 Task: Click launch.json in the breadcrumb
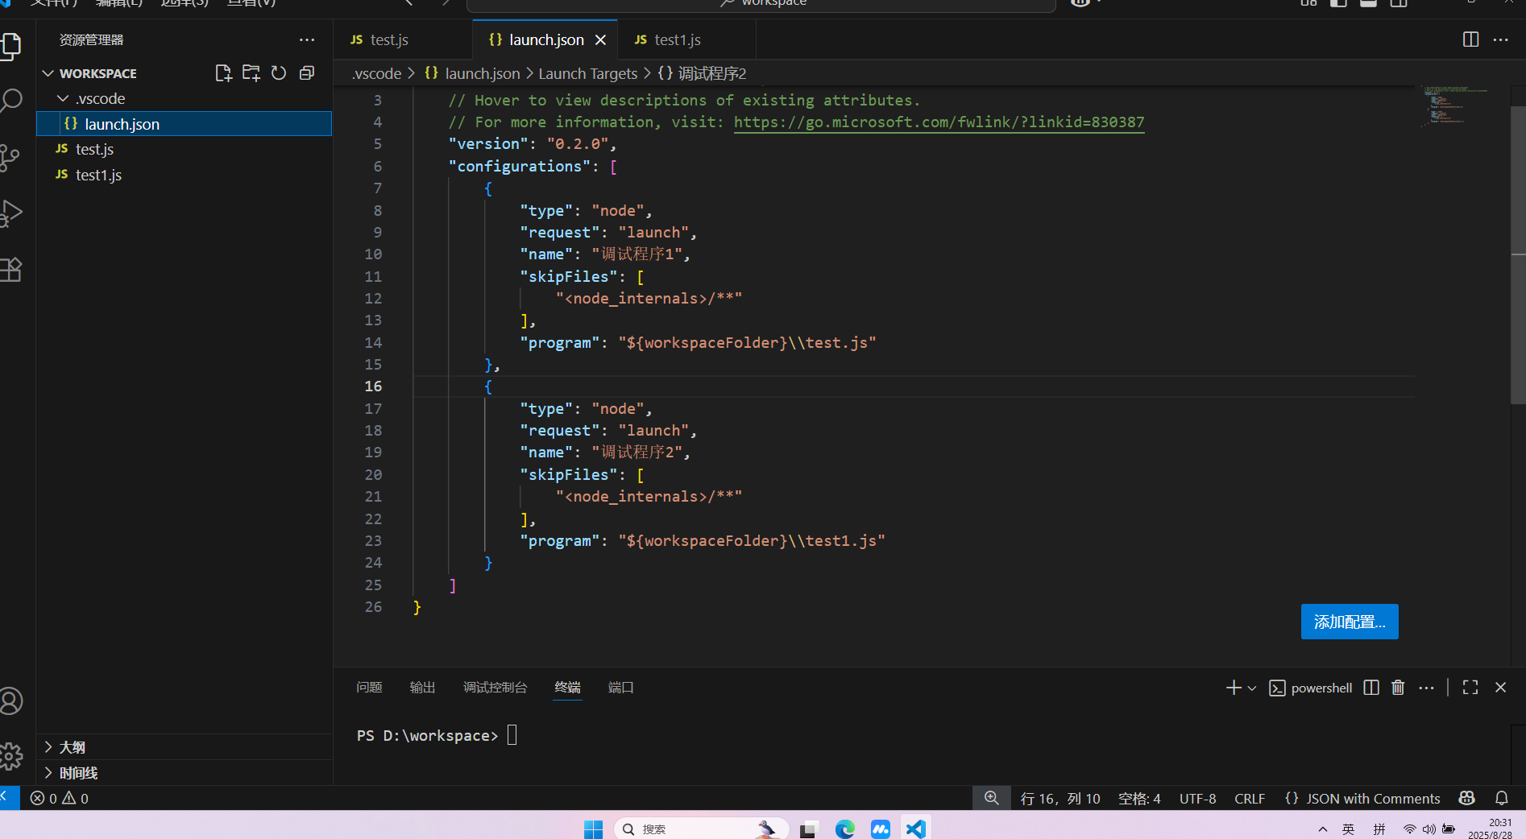click(473, 73)
